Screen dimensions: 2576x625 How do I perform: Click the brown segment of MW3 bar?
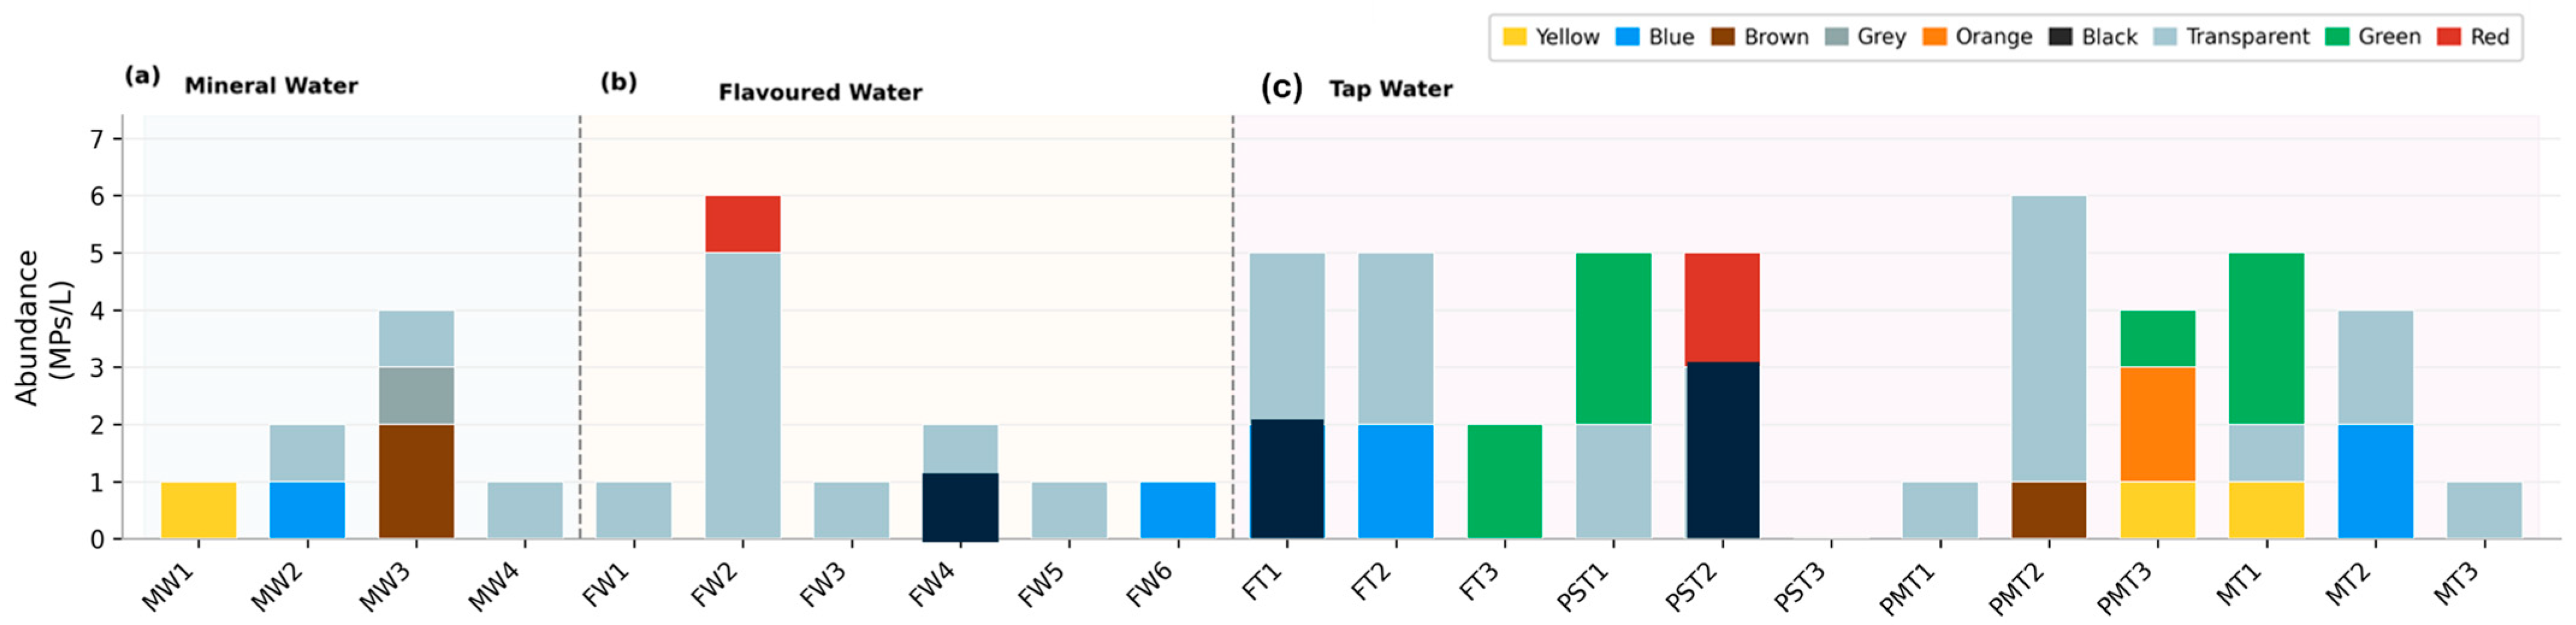coord(416,481)
